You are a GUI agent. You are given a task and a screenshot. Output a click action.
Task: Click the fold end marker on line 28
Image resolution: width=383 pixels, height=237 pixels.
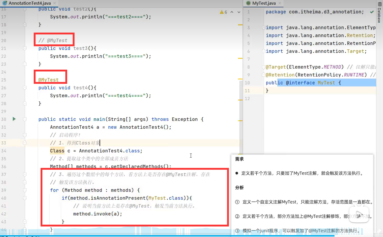(x=25, y=103)
